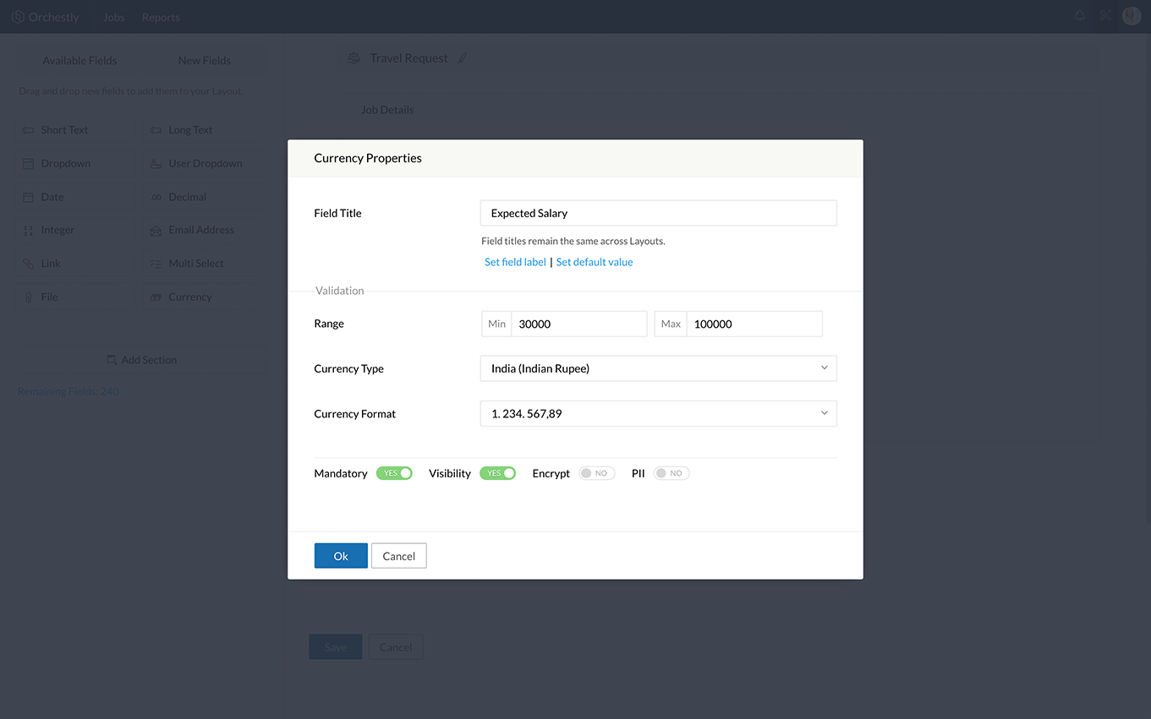Image resolution: width=1151 pixels, height=719 pixels.
Task: Click the Short Text field label
Action: pyautogui.click(x=64, y=130)
